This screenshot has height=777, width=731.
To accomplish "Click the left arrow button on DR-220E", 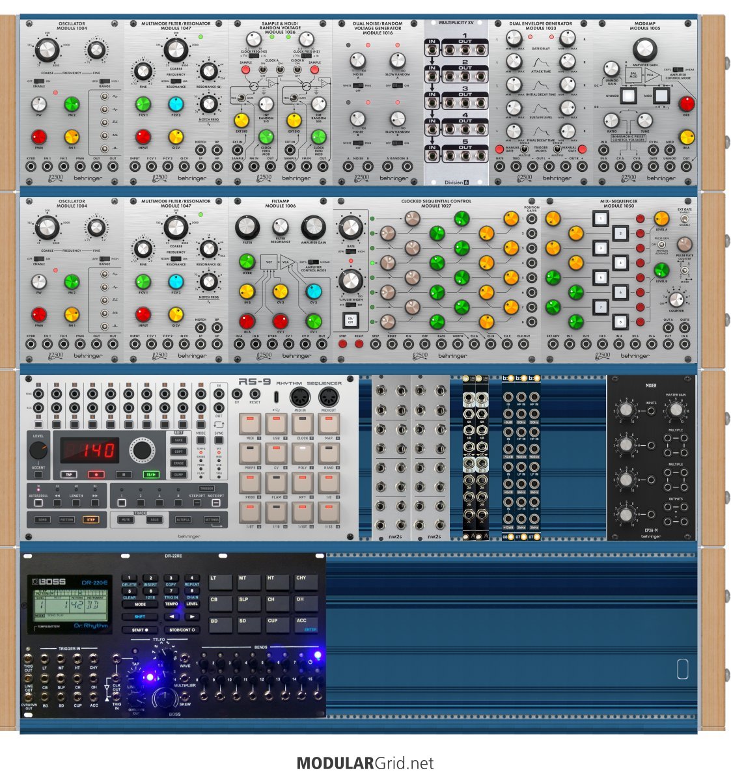I will tap(171, 617).
